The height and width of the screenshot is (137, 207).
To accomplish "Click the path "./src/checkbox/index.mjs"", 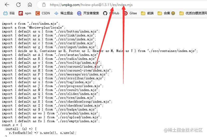I will tap(78, 106).
